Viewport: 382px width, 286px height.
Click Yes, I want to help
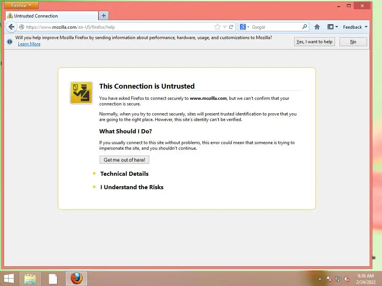point(314,42)
